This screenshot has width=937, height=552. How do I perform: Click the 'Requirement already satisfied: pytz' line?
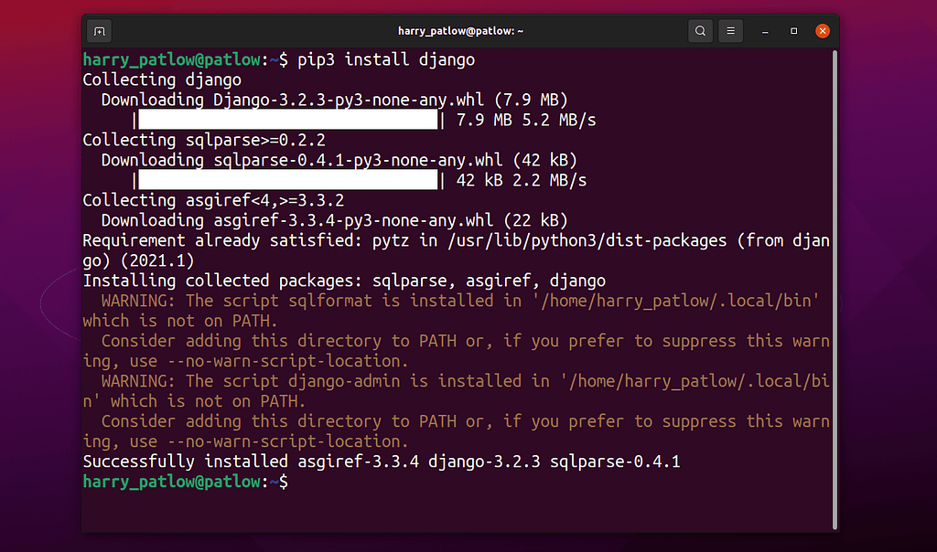[456, 250]
